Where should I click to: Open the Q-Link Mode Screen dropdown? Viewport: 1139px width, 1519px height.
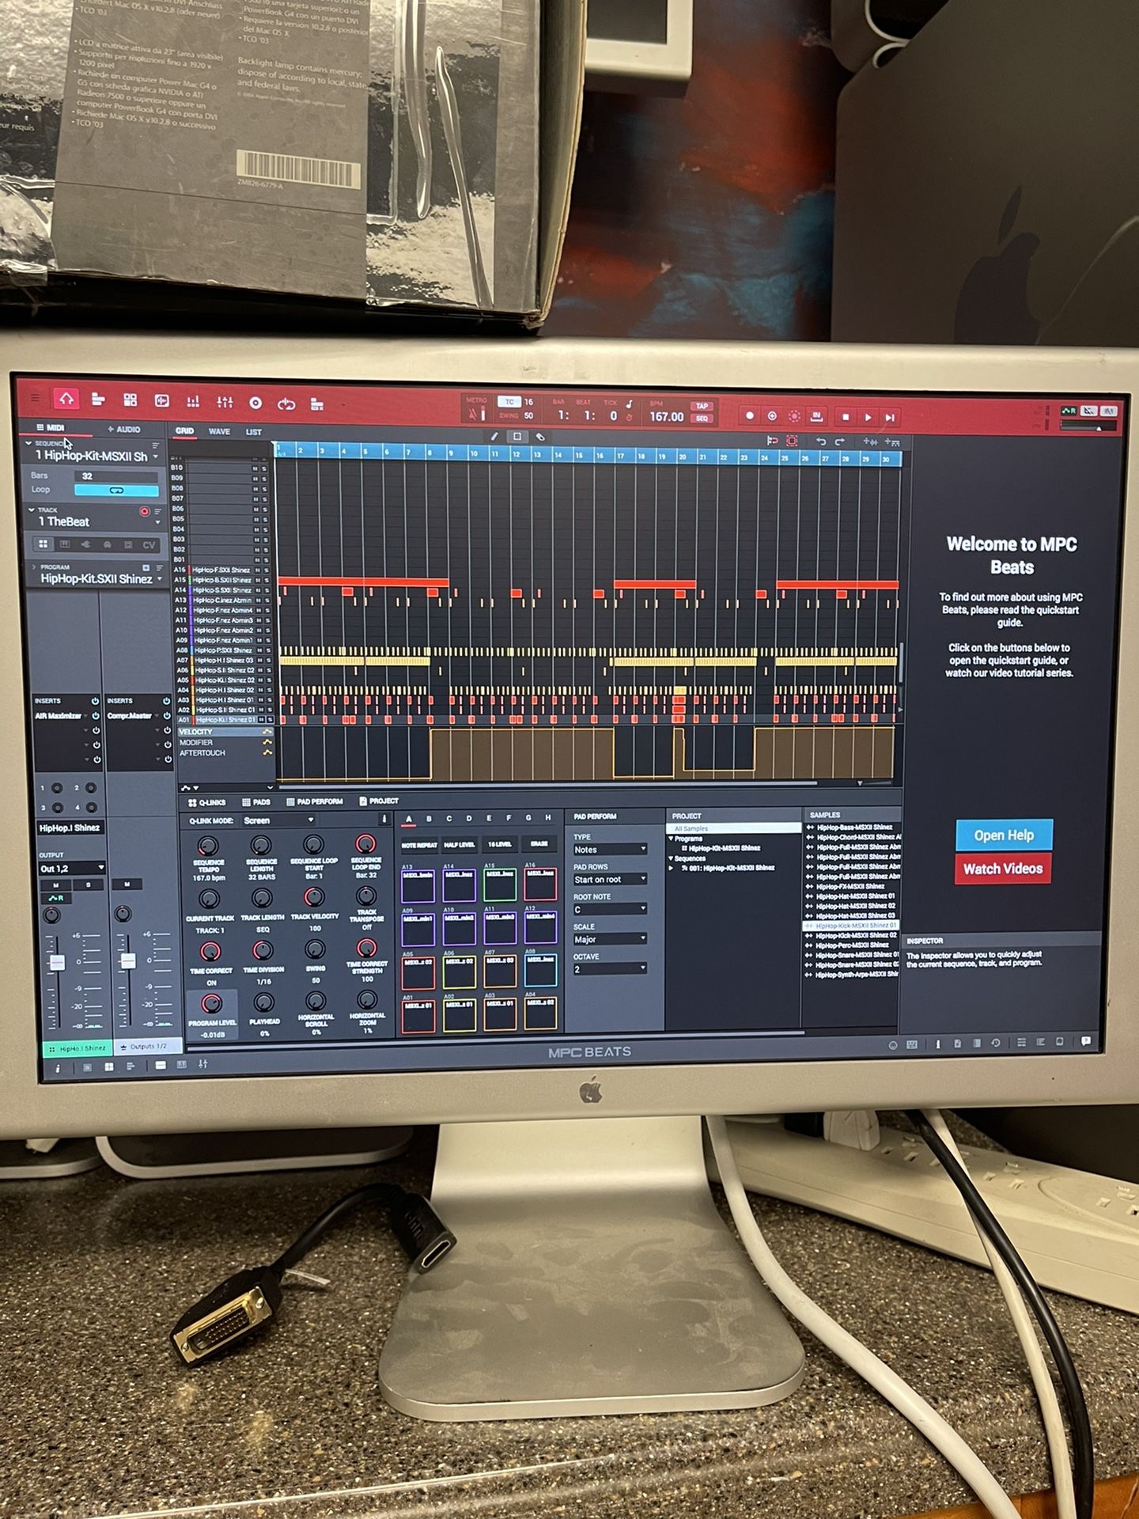pos(278,820)
